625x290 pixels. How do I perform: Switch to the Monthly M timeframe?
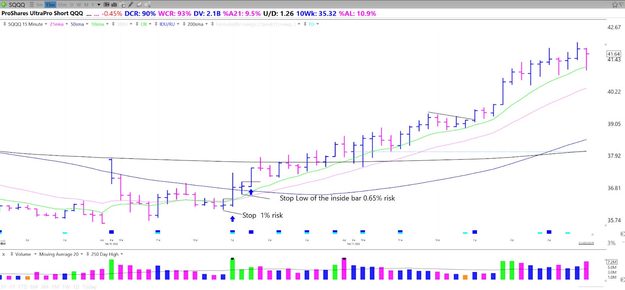point(86,5)
